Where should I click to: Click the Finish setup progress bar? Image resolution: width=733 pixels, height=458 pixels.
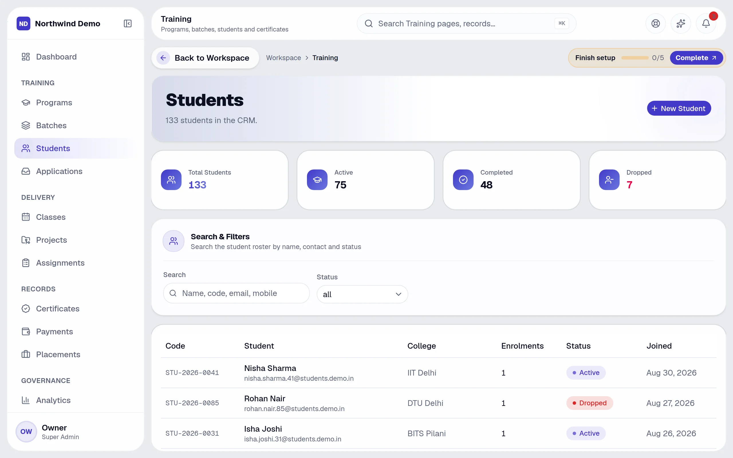635,58
